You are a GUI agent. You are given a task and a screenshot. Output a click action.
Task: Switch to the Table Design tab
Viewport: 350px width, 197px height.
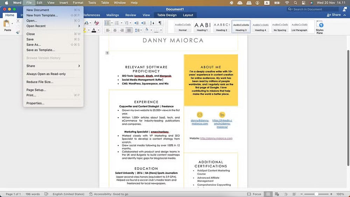[167, 15]
